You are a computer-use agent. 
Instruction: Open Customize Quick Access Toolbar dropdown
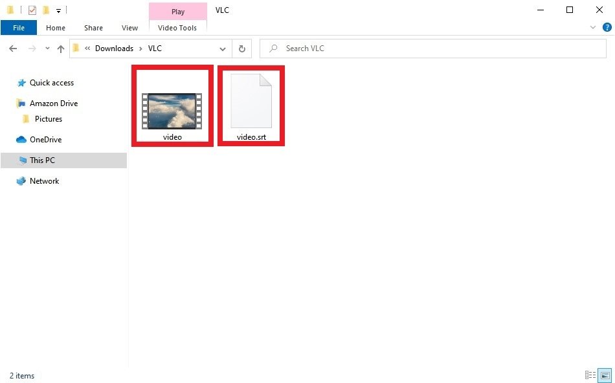[x=58, y=11]
